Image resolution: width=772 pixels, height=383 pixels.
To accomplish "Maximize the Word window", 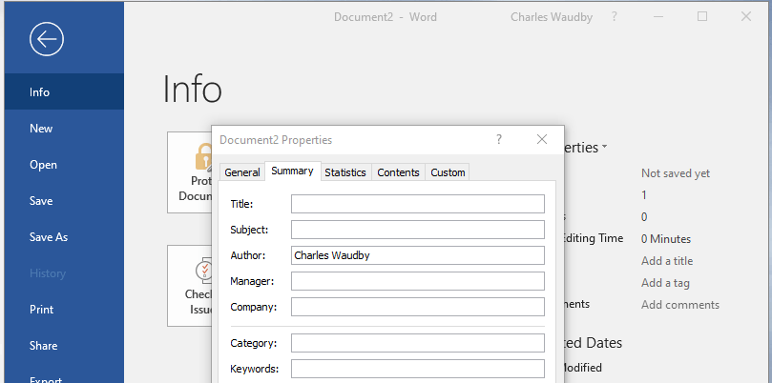I will tap(702, 17).
